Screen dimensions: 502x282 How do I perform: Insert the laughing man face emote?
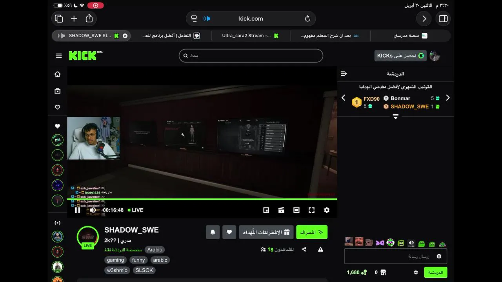[x=359, y=242]
